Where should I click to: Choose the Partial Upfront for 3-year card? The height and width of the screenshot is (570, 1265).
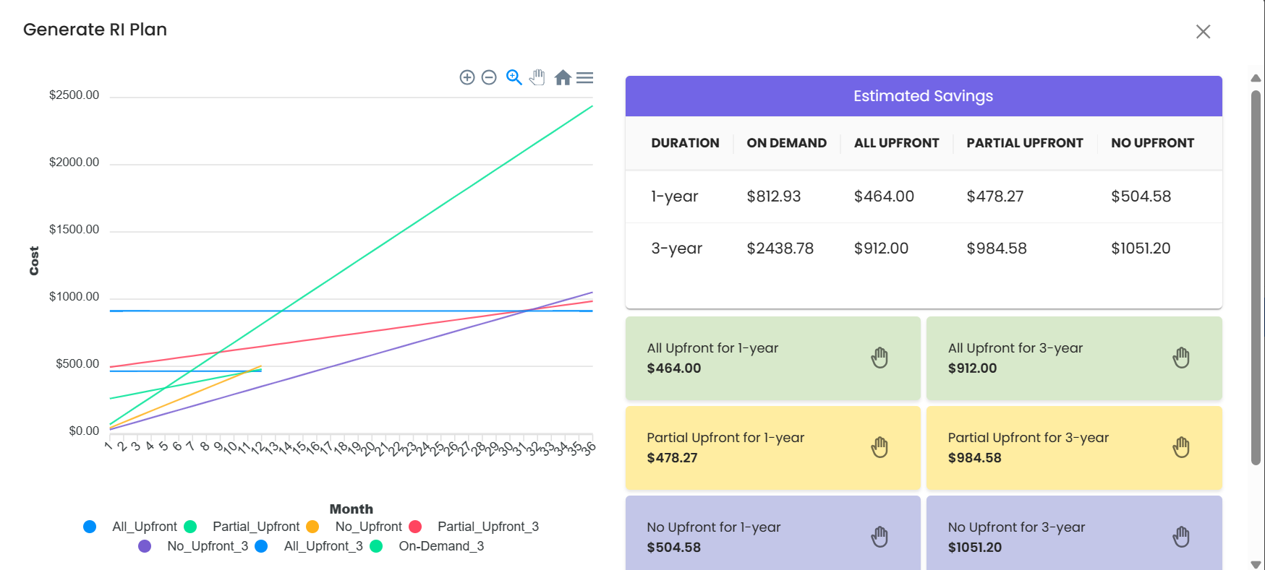[x=1074, y=447]
